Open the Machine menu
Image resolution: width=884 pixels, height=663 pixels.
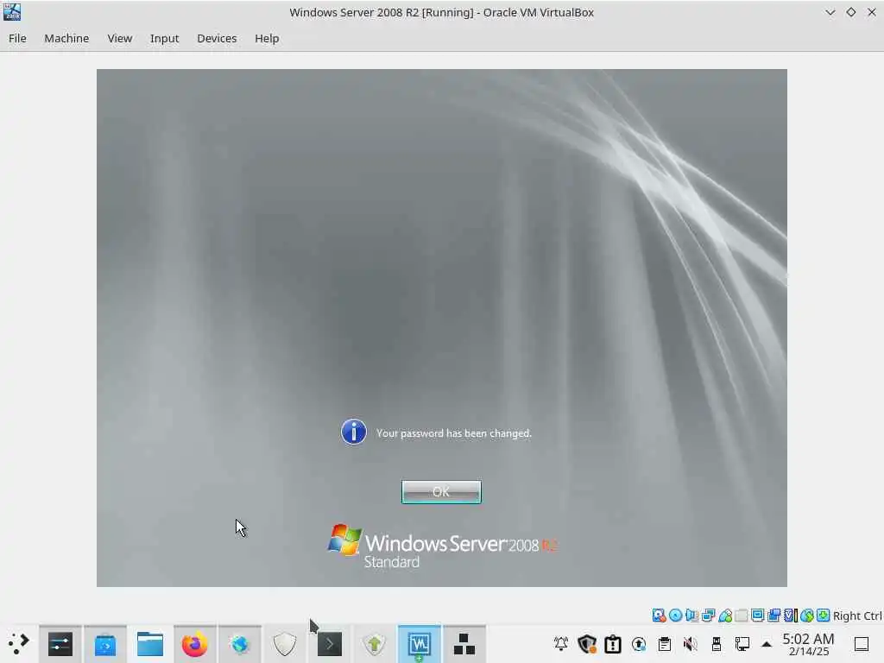[x=66, y=38]
